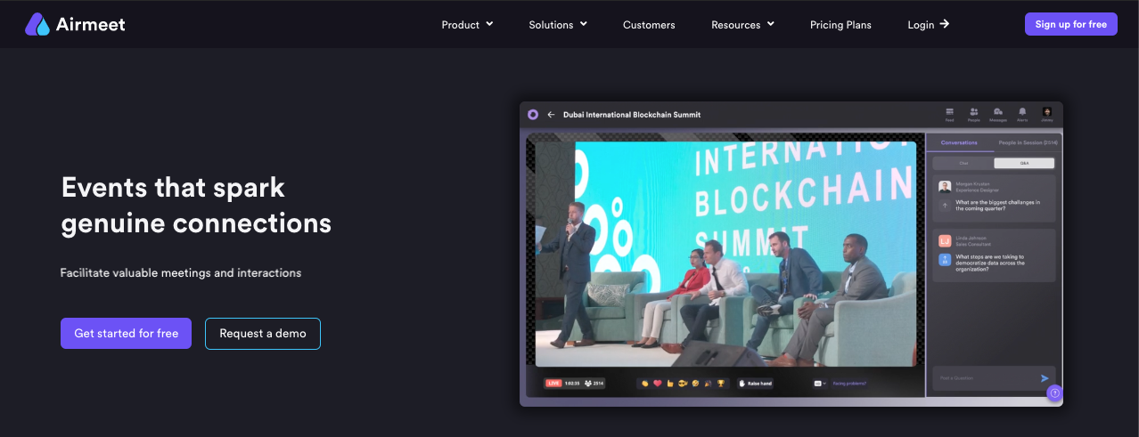The width and height of the screenshot is (1139, 437).
Task: Send the red heart reaction
Action: point(658,384)
